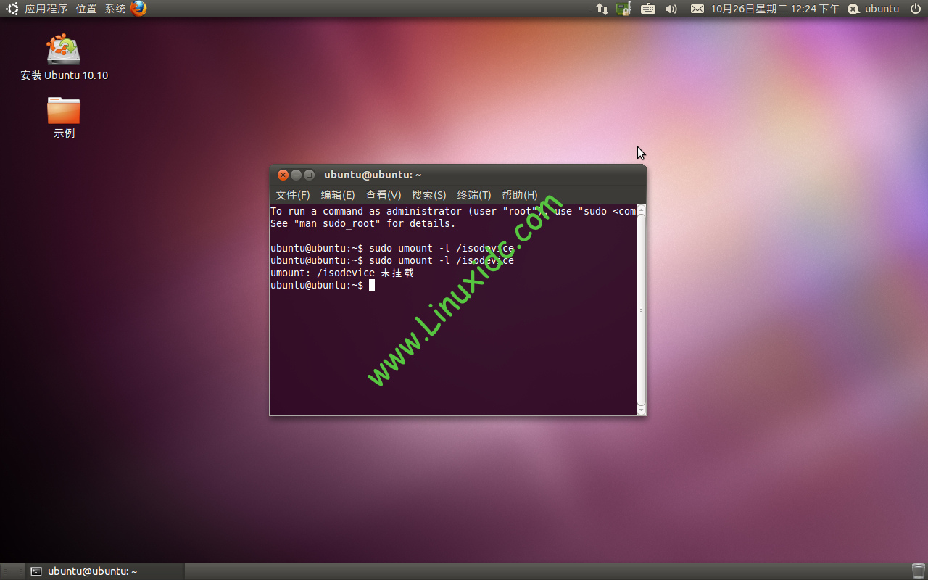The height and width of the screenshot is (580, 928).
Task: Open the 文件(F) menu in terminal
Action: tap(292, 195)
